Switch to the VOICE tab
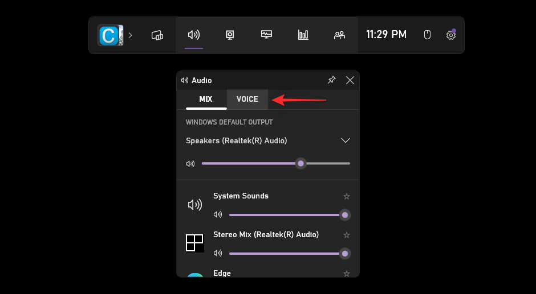 click(247, 100)
